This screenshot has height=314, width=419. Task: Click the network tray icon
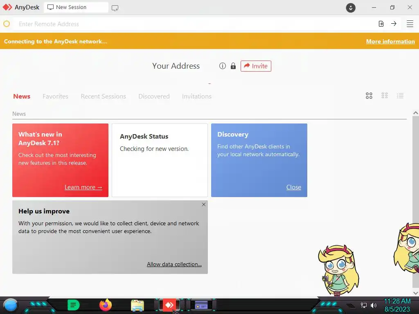[x=363, y=305]
